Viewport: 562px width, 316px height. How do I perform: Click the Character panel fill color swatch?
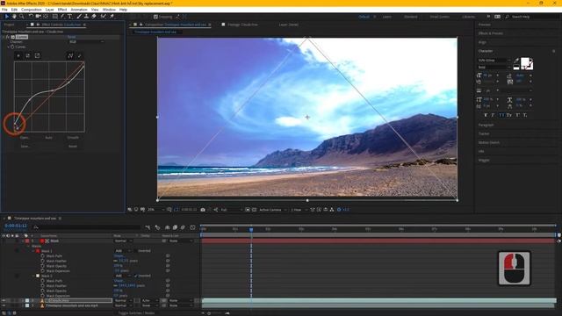[x=525, y=62]
